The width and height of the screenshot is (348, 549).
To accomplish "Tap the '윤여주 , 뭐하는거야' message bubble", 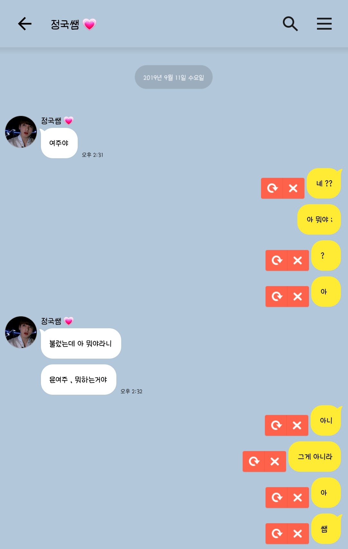I will [78, 380].
